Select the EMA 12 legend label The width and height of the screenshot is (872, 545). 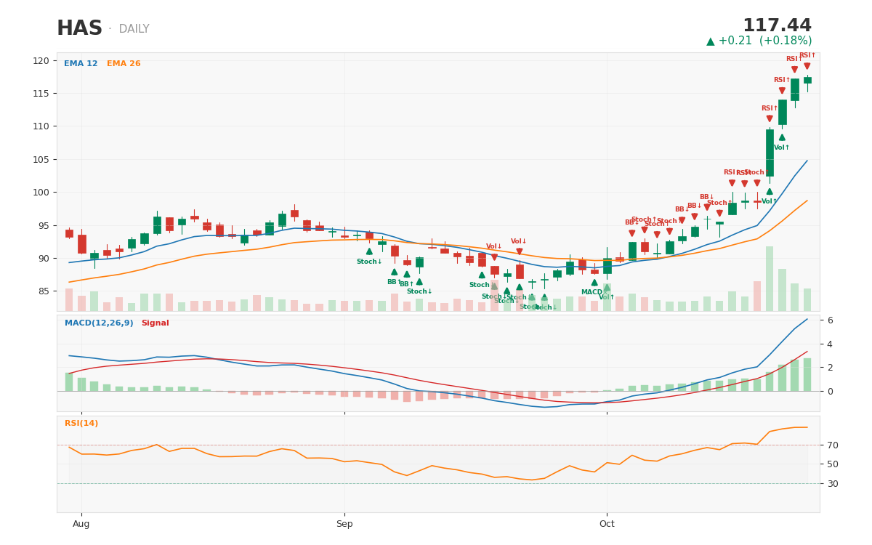point(81,64)
